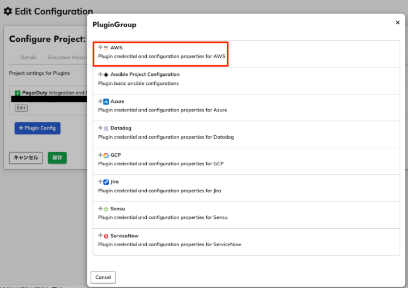Click the plus icon beside Sensu
408x288 pixels.
[x=100, y=208]
